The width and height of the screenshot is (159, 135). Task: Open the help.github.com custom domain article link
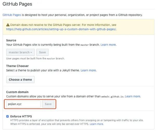(x=61, y=29)
